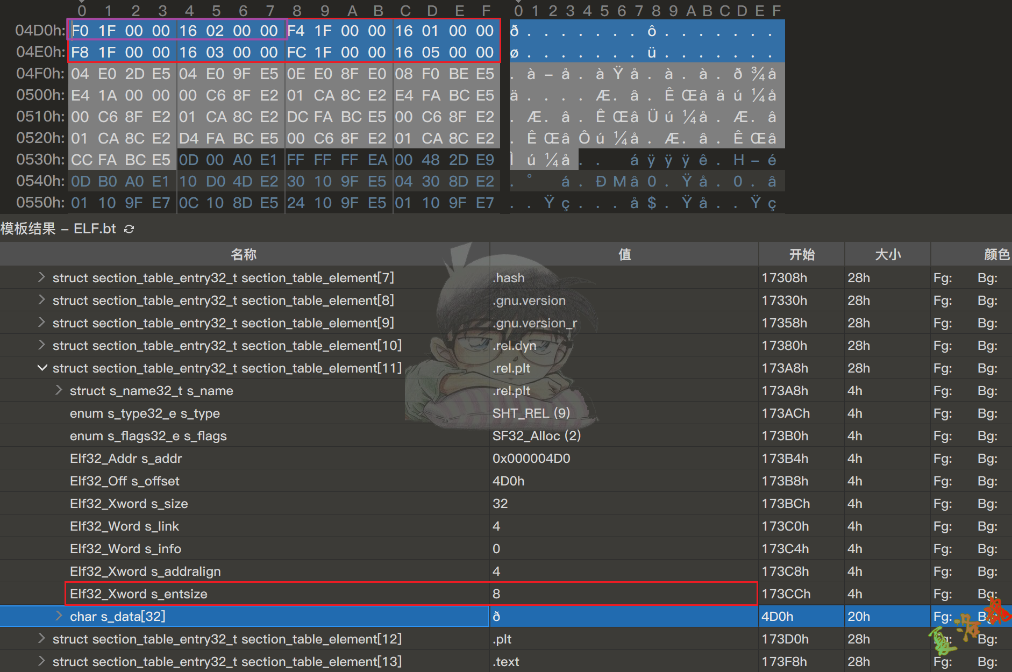Click the refresh icon beside ELF.bt

(x=129, y=229)
